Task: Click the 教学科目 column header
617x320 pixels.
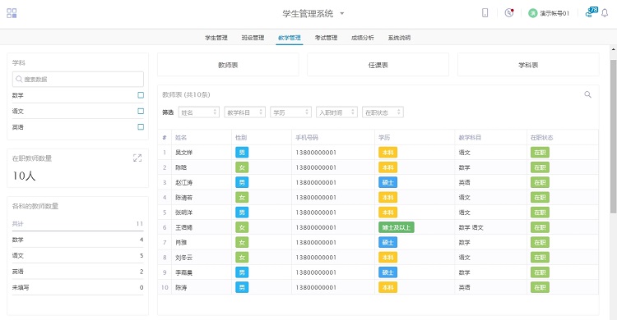Action: click(x=470, y=137)
